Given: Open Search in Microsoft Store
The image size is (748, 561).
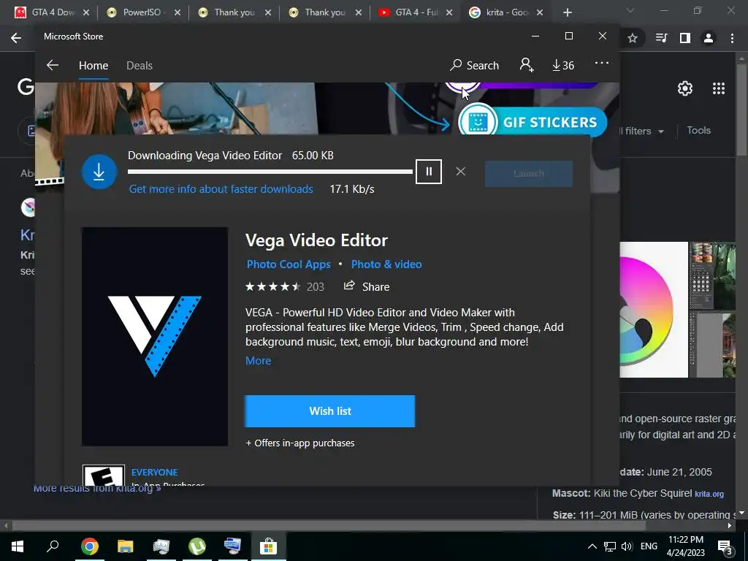Looking at the screenshot, I should pyautogui.click(x=474, y=65).
